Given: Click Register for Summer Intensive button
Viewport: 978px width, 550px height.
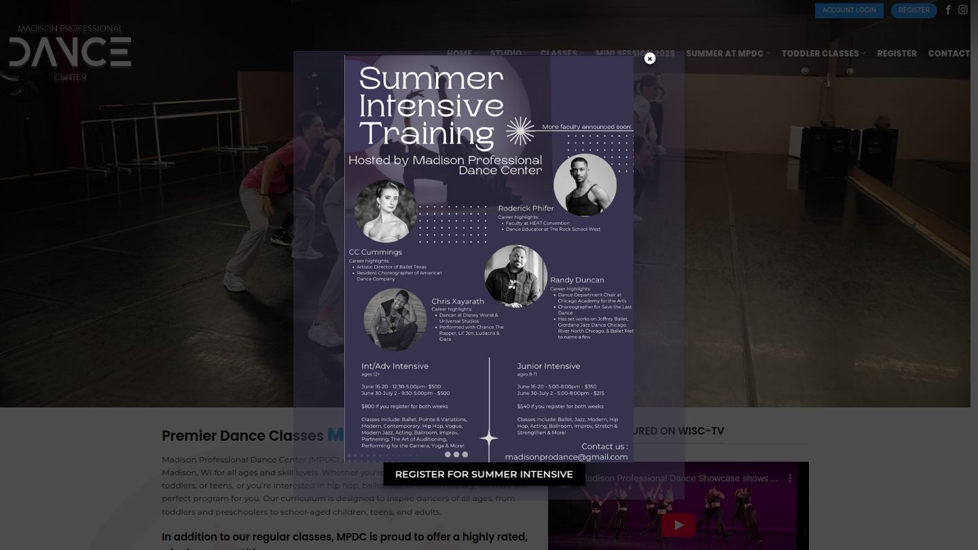Looking at the screenshot, I should (x=484, y=474).
